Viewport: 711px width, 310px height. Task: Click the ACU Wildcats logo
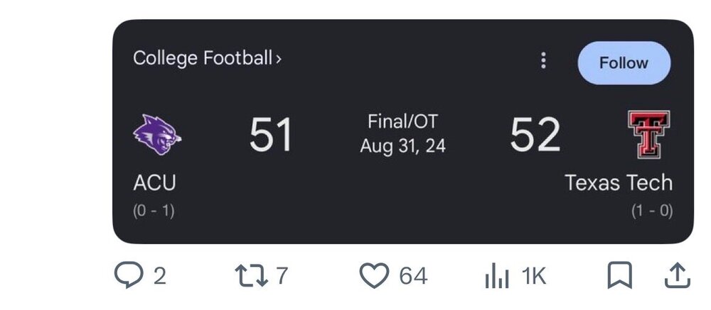[x=157, y=134]
